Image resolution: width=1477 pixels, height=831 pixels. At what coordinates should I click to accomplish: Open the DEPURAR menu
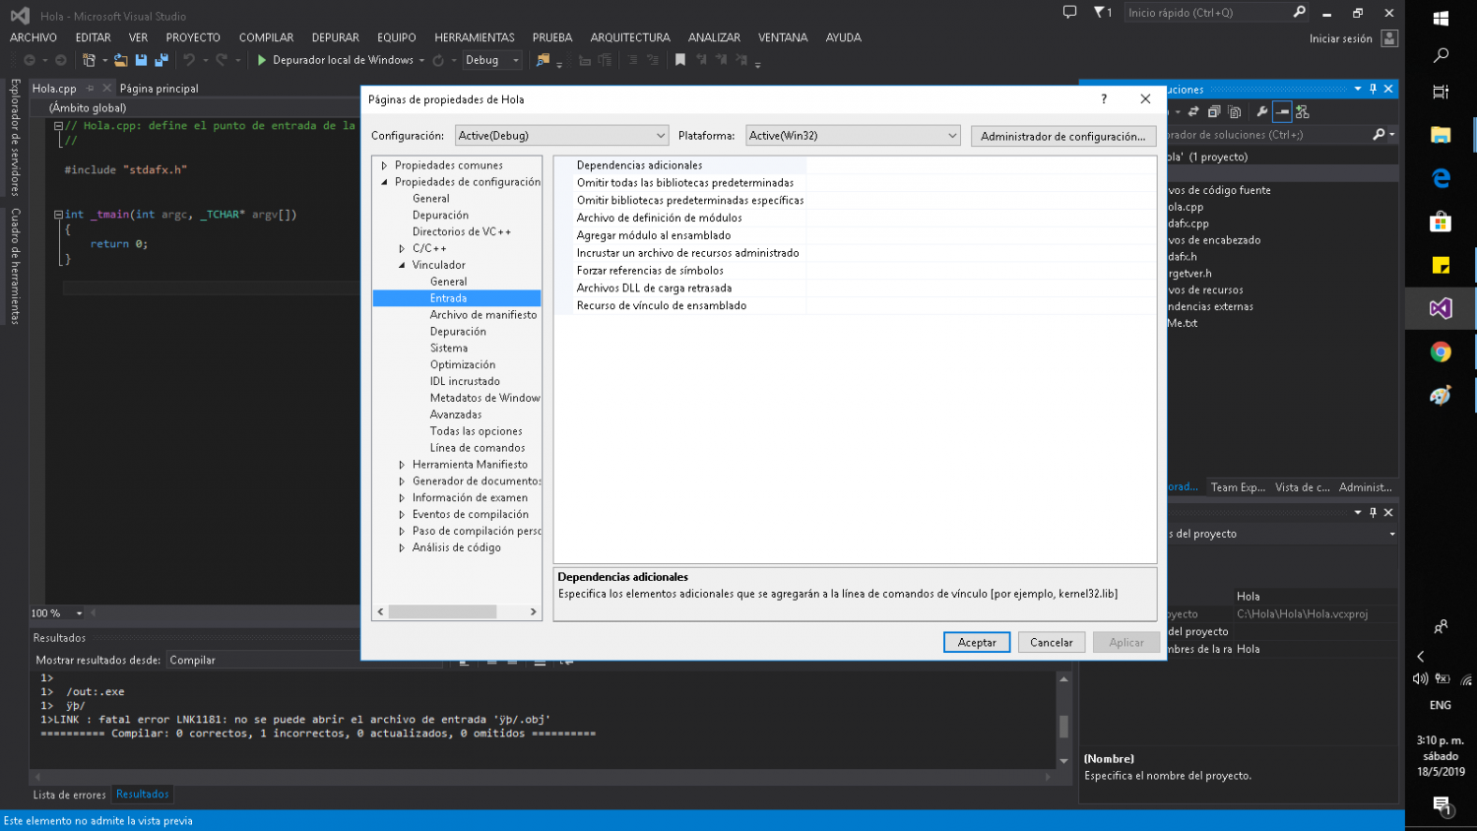(336, 37)
